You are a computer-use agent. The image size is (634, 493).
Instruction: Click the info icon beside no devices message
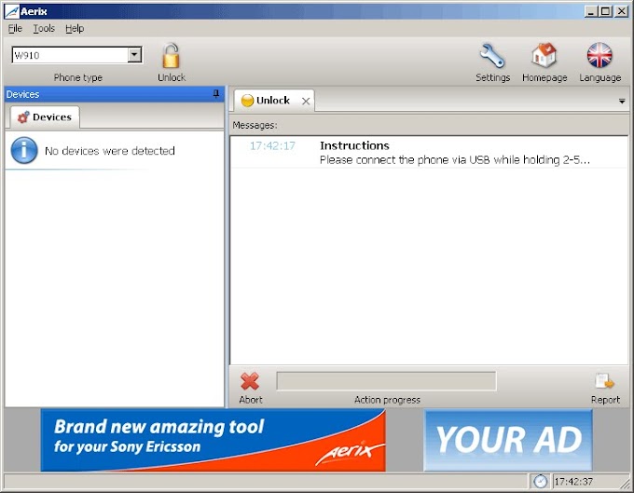pyautogui.click(x=24, y=150)
